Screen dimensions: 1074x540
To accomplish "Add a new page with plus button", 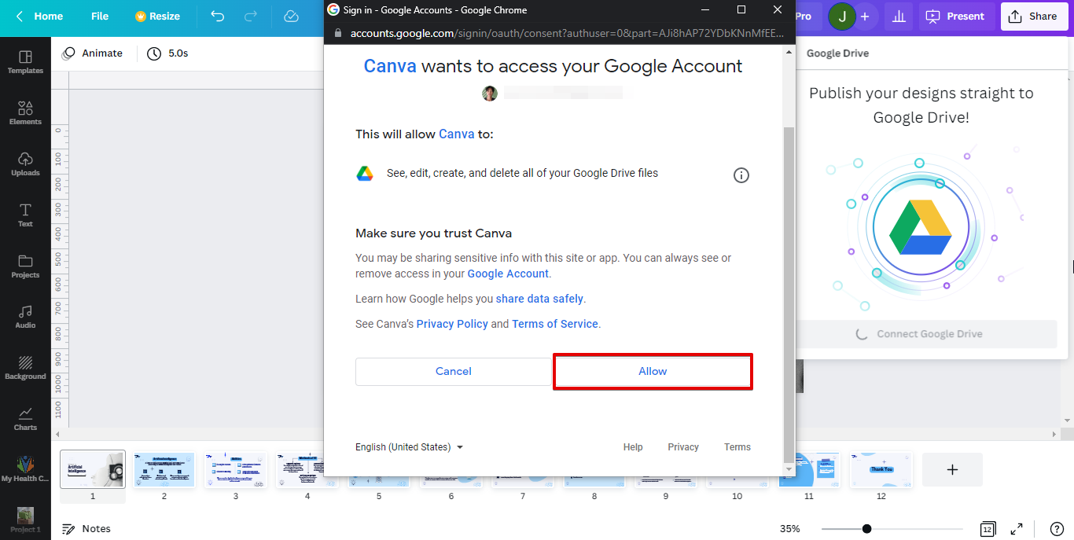I will tap(952, 469).
